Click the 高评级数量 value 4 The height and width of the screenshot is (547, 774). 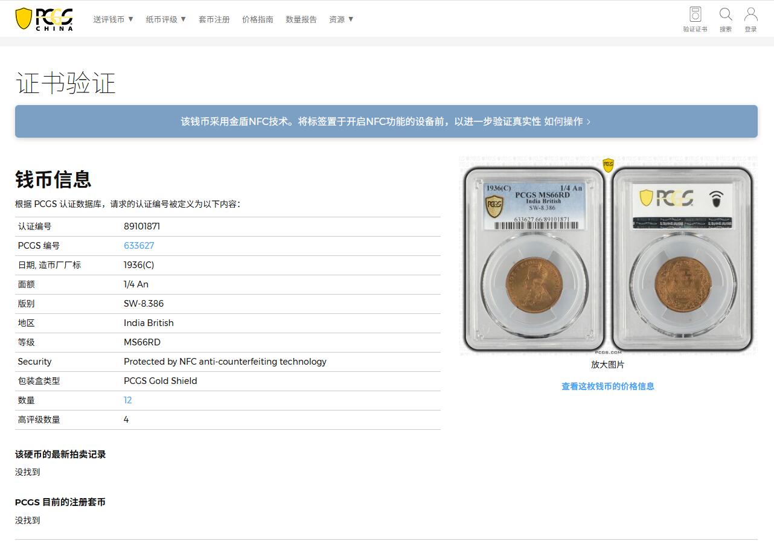126,420
